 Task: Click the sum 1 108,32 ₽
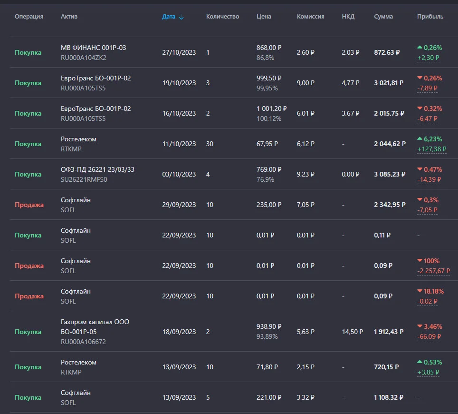[x=389, y=397]
